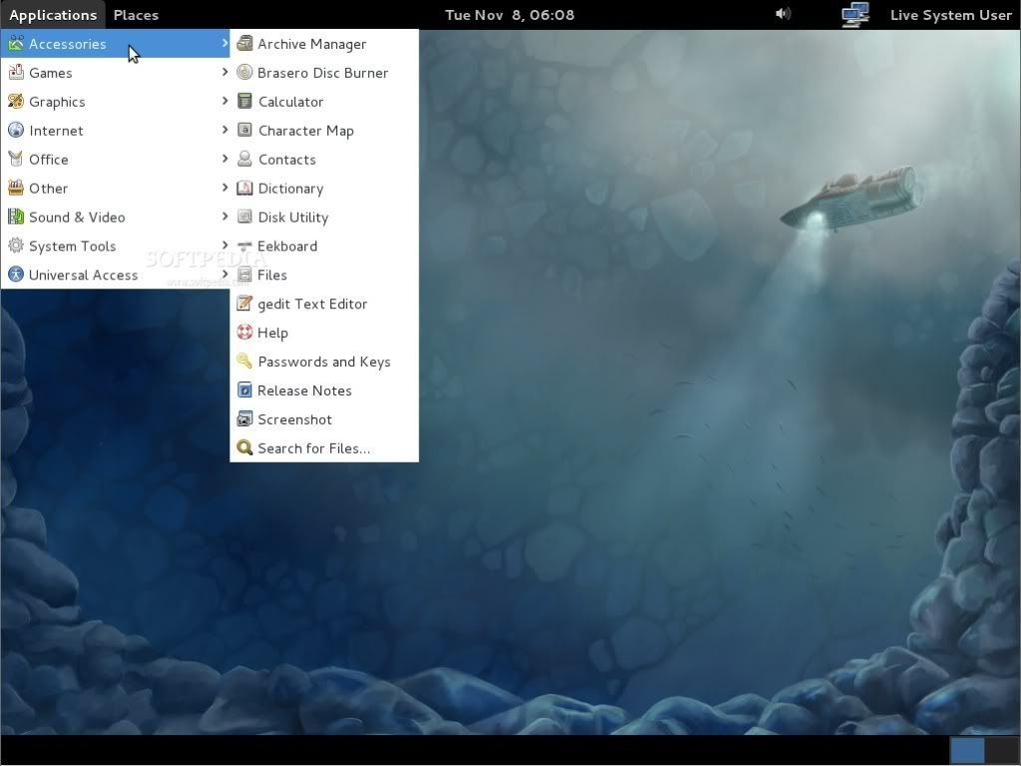Viewport: 1021px width, 766px height.
Task: Click the Disk Utility icon
Action: click(x=245, y=217)
